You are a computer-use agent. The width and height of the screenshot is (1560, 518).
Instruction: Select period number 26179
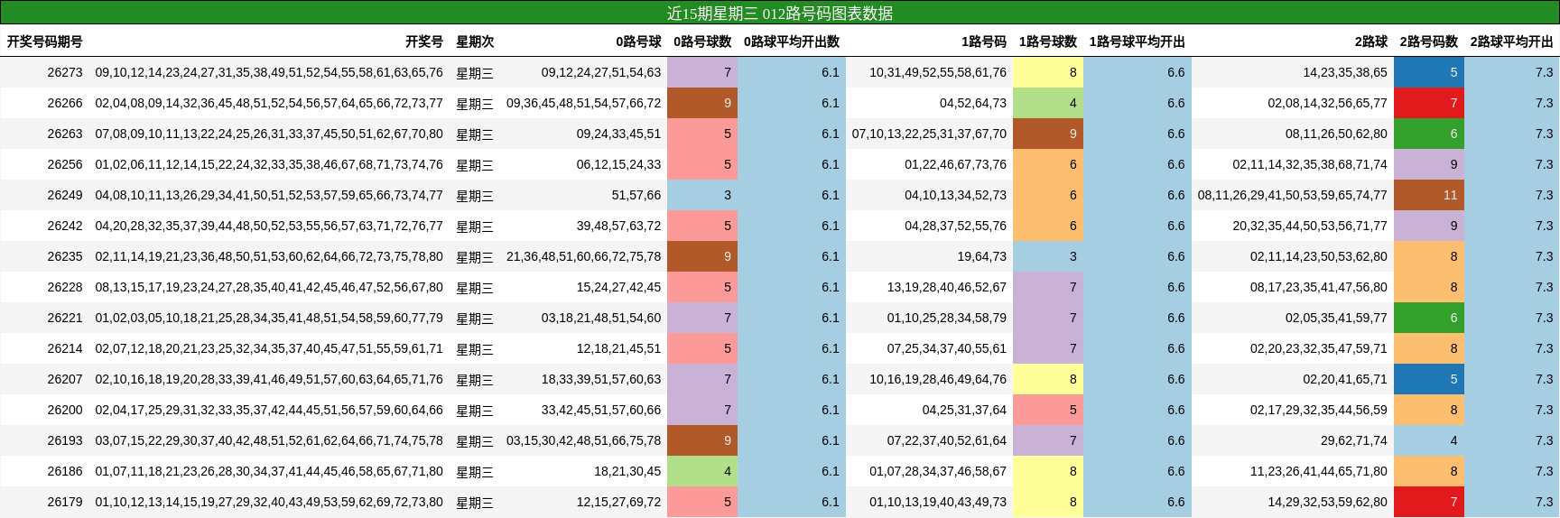(64, 502)
